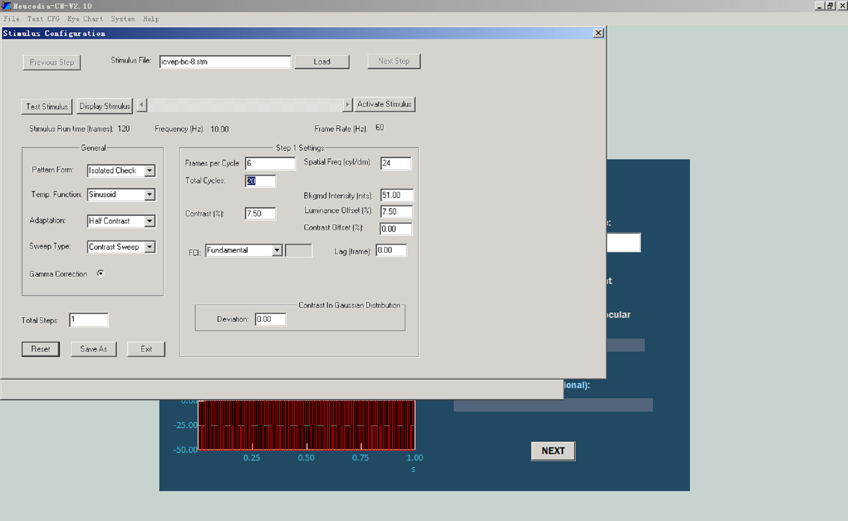Open the Test CFG menu
This screenshot has height=521, width=848.
[x=43, y=19]
